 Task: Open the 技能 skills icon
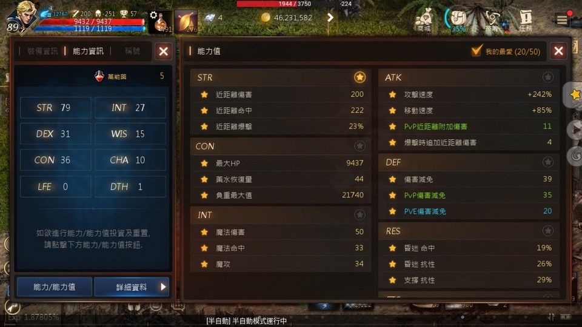click(492, 21)
